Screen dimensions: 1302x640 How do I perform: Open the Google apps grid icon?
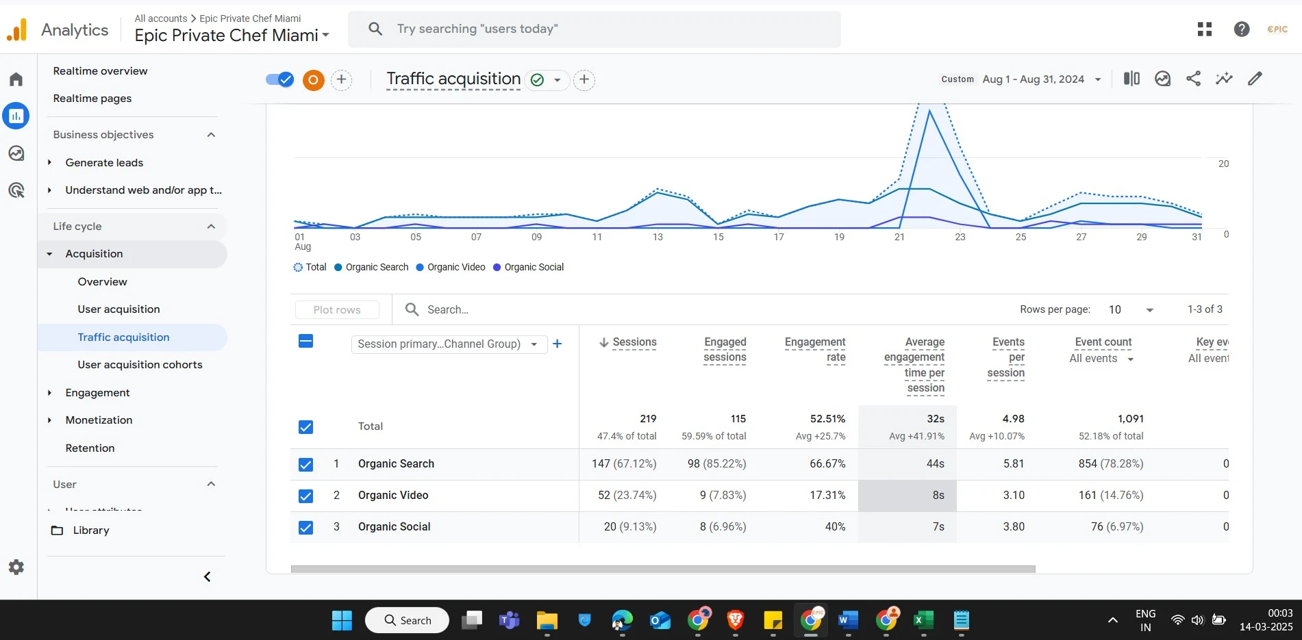pos(1205,29)
